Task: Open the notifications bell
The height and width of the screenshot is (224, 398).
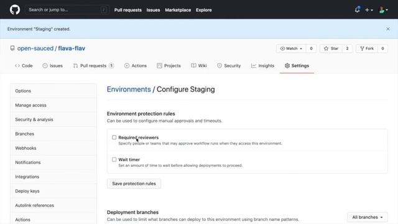Action: point(357,10)
